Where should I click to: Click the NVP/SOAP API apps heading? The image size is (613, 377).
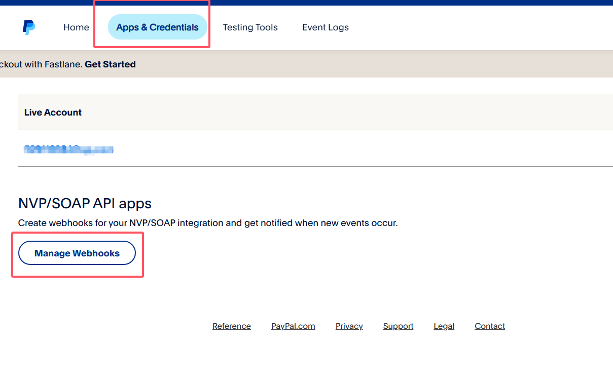click(85, 204)
